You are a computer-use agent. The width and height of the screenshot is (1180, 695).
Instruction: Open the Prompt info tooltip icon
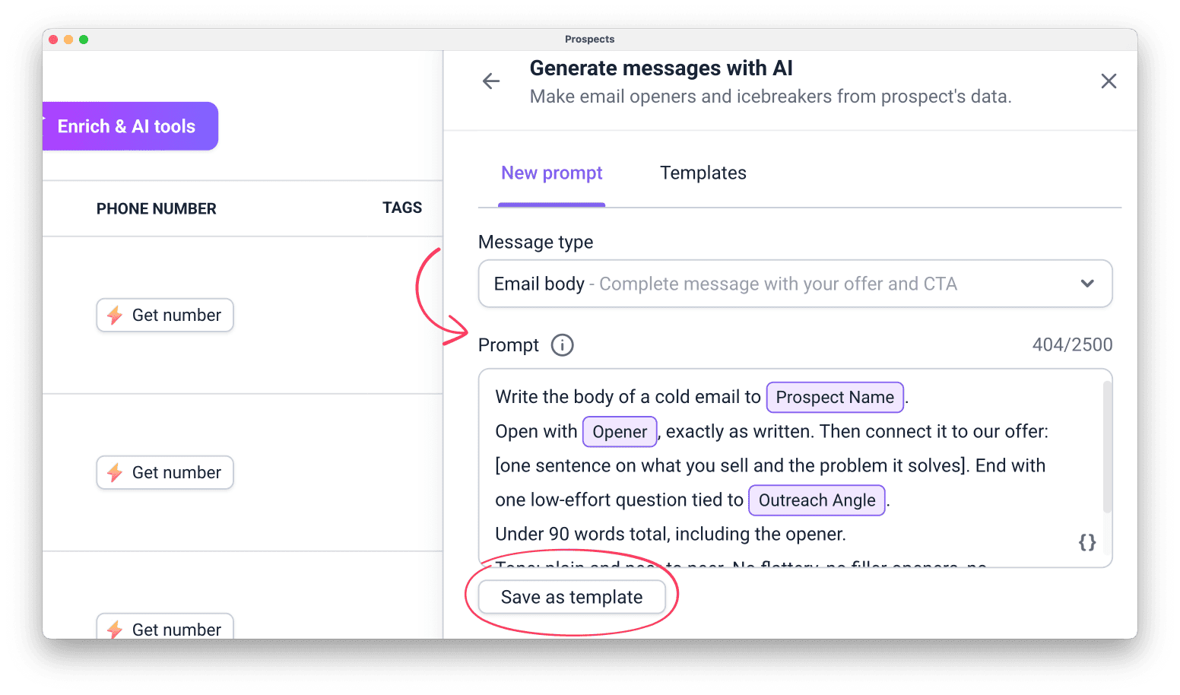(x=562, y=345)
